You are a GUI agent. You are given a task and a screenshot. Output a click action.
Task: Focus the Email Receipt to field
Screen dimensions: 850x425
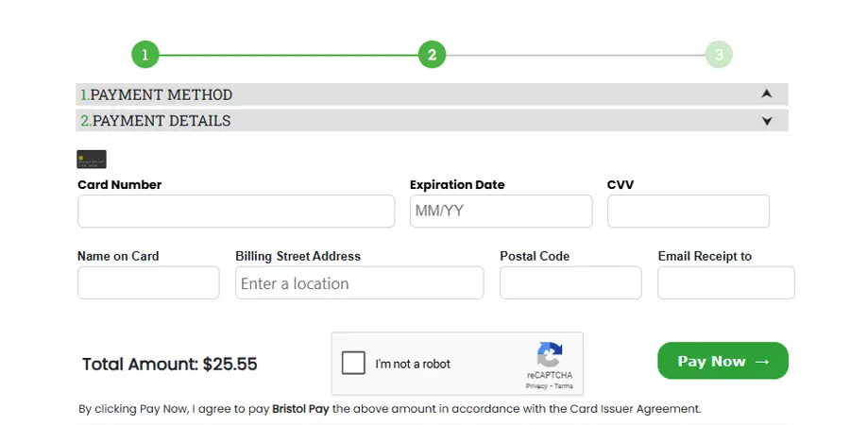tap(726, 282)
